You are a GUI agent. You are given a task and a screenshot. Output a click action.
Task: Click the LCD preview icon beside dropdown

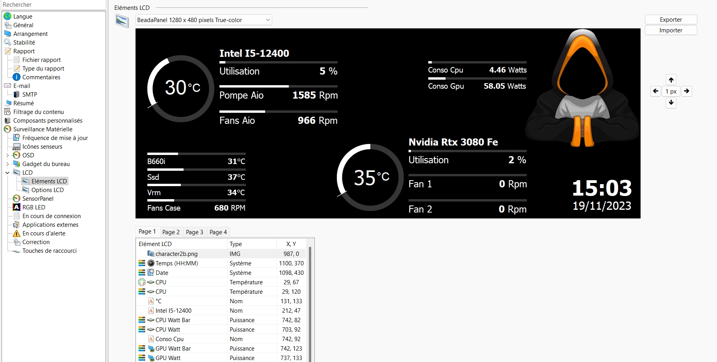coord(122,21)
